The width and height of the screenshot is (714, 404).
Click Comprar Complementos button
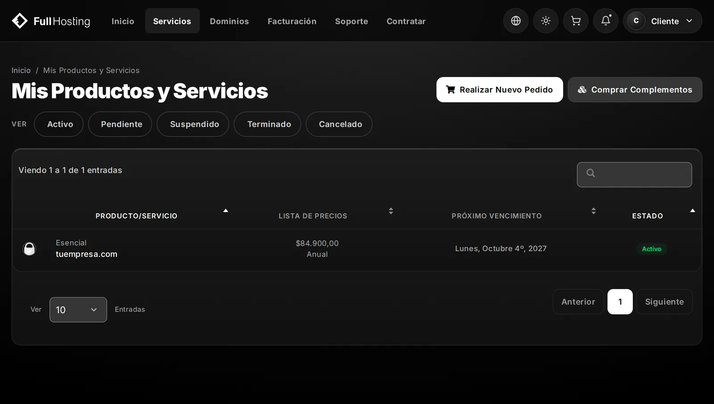[x=635, y=90]
